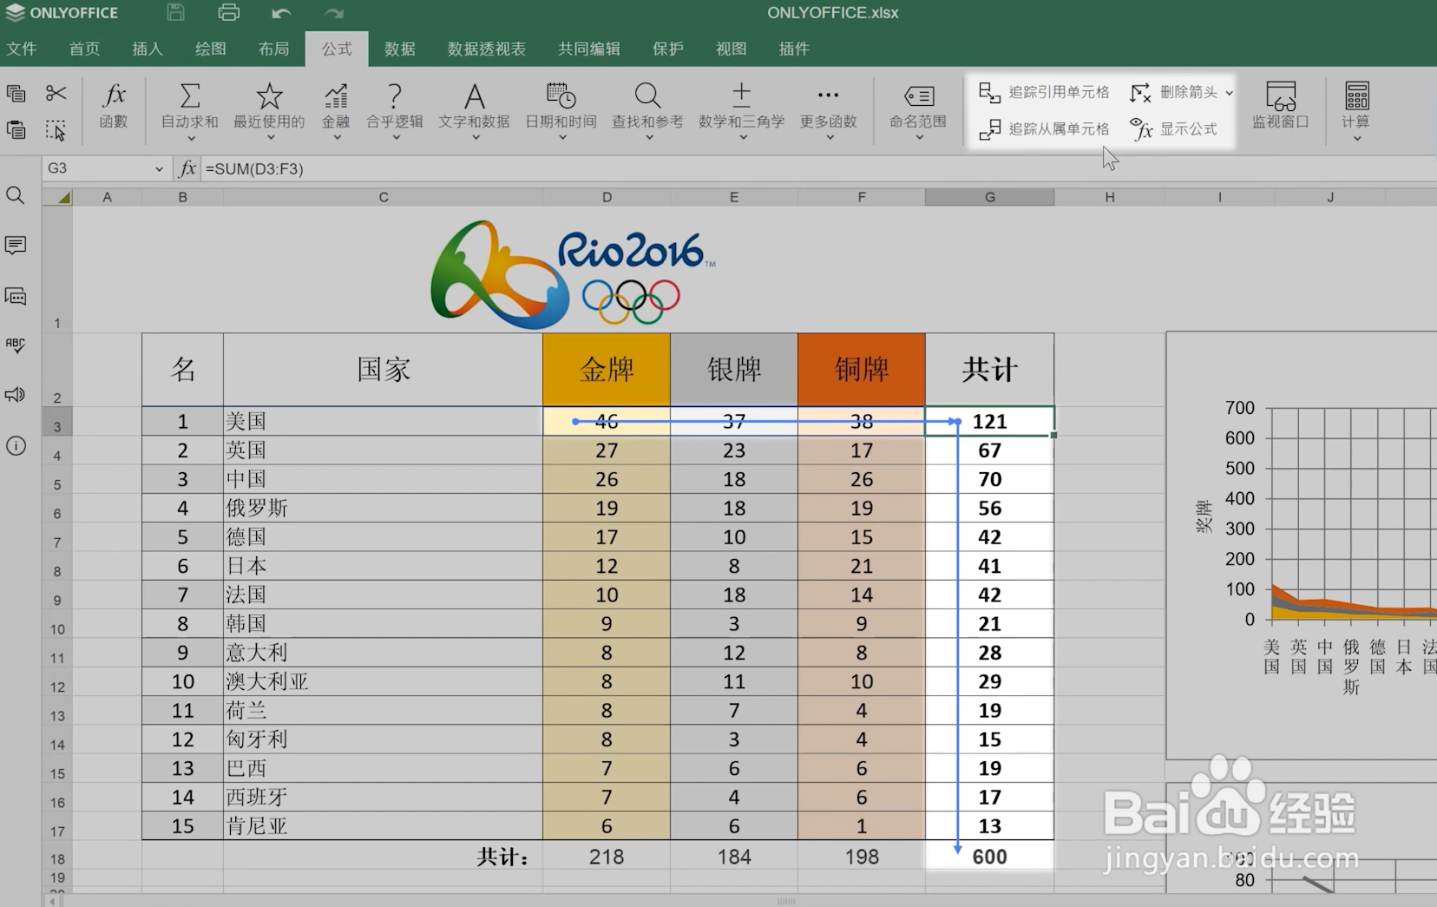Open the Search sidebar icon
This screenshot has width=1437, height=907.
[16, 195]
